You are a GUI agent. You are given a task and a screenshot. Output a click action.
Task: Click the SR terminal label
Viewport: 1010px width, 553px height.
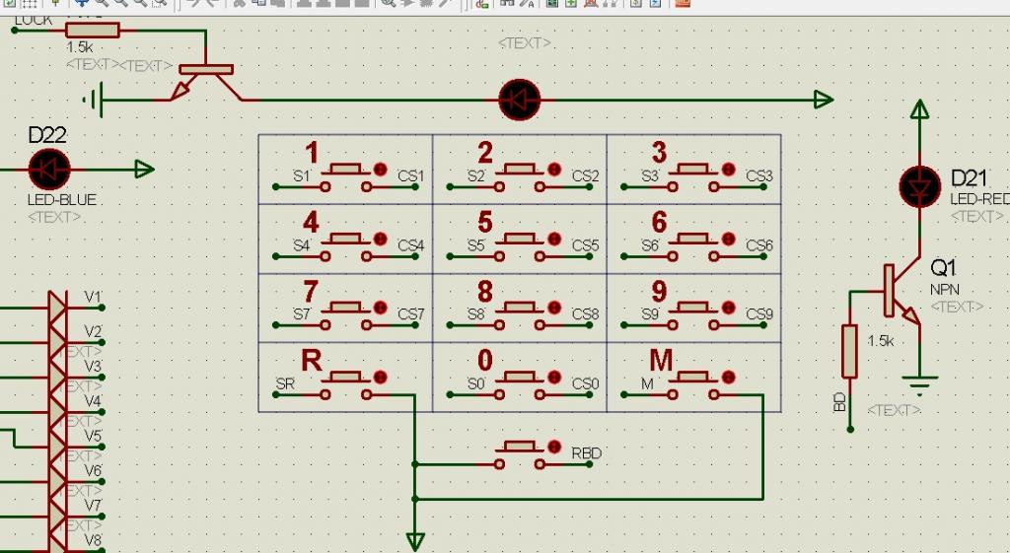[285, 383]
